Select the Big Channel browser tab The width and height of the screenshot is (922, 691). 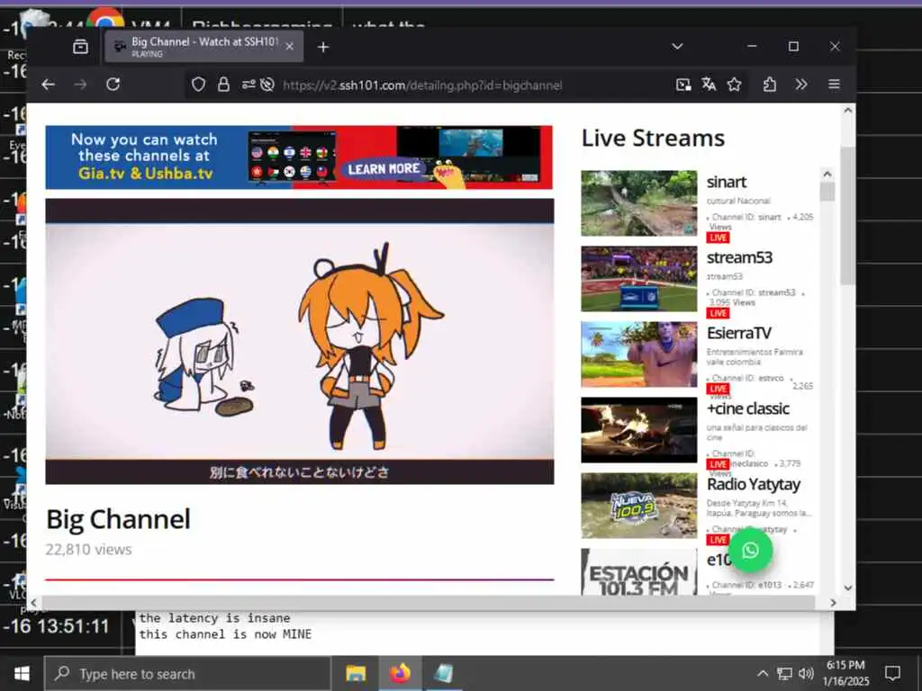click(x=204, y=47)
